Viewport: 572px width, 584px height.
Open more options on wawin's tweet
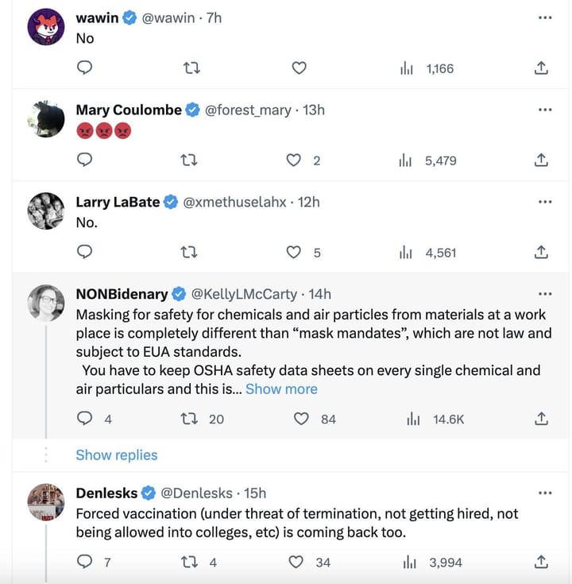tap(544, 17)
